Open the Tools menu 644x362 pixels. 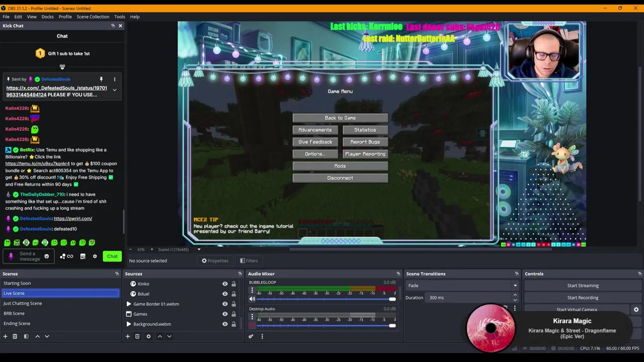point(119,17)
